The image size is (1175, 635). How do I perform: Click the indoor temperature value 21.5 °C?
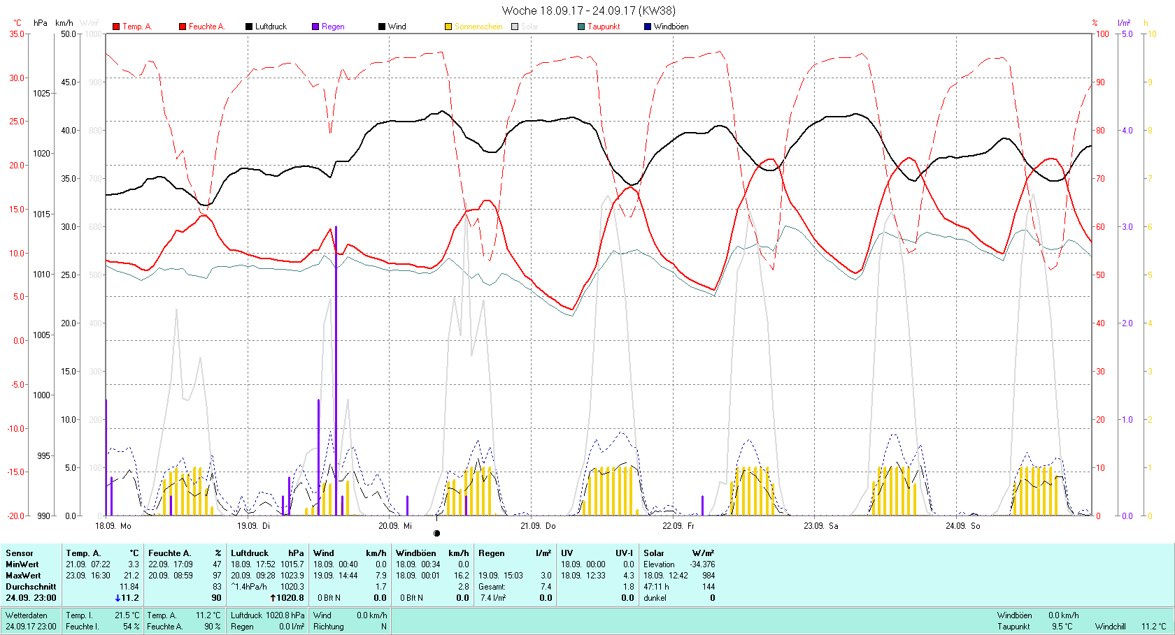[x=127, y=615]
